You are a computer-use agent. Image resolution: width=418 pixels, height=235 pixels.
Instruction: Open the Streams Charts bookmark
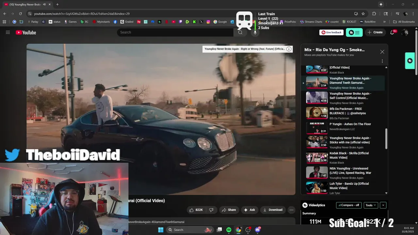[311, 22]
